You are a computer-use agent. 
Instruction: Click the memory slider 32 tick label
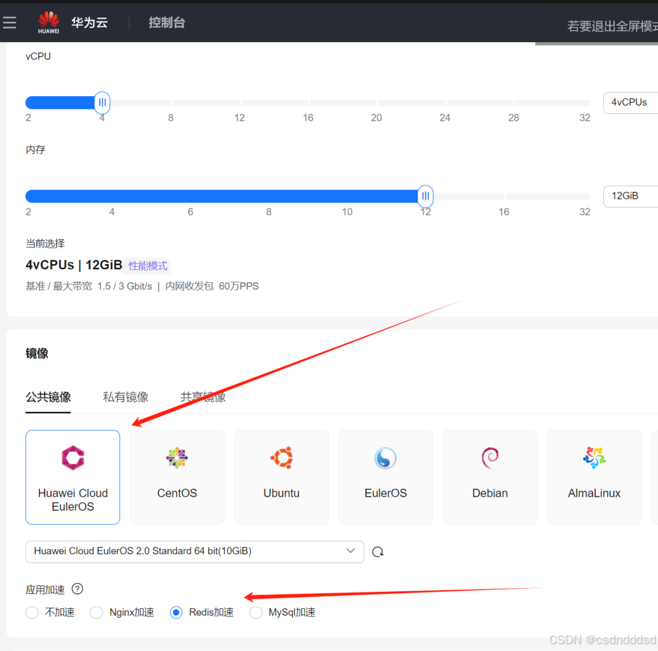pyautogui.click(x=585, y=212)
